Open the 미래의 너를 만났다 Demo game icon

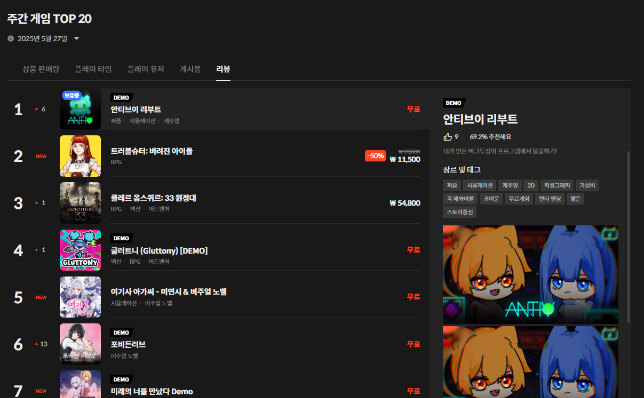[x=80, y=384]
